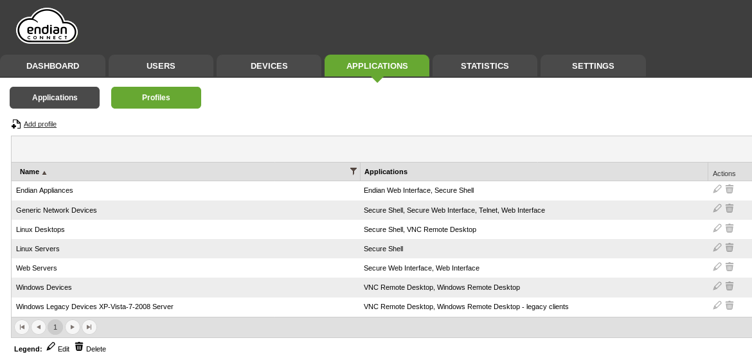This screenshot has height=356, width=752.
Task: Edit the Endian Appliances profile
Action: pos(717,189)
